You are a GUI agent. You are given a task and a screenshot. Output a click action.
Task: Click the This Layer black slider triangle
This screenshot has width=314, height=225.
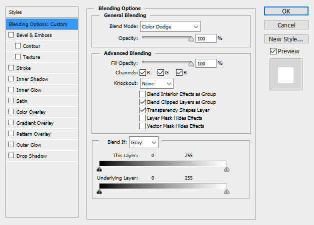click(99, 170)
